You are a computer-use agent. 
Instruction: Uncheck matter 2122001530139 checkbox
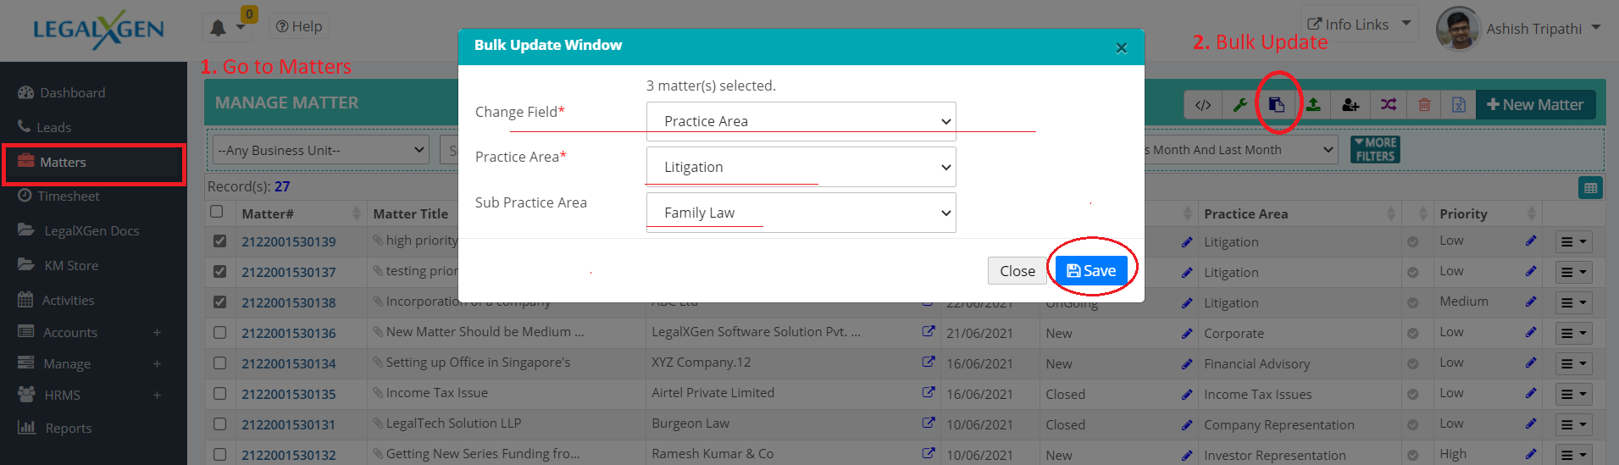[220, 241]
